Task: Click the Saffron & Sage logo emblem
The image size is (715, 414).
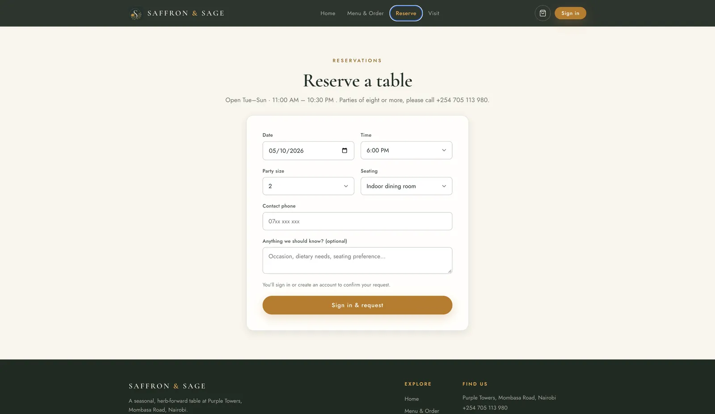Action: click(136, 13)
